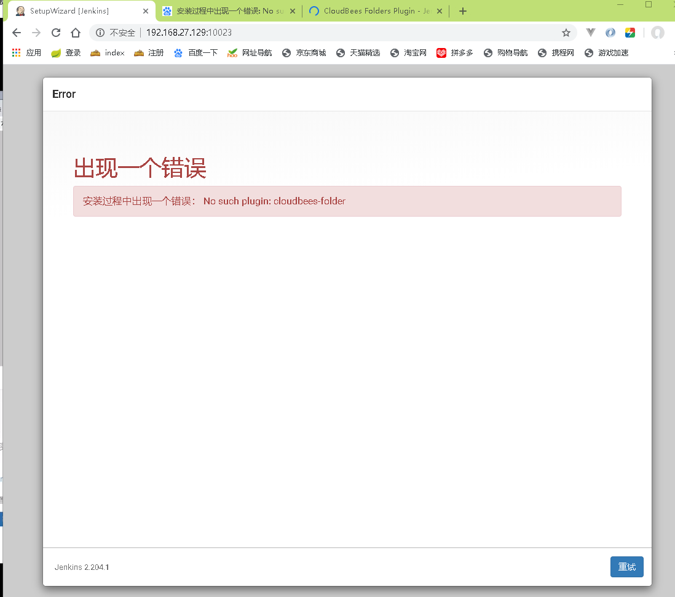Viewport: 675px width, 597px height.
Task: Open the blue round extension icon
Action: click(x=610, y=33)
